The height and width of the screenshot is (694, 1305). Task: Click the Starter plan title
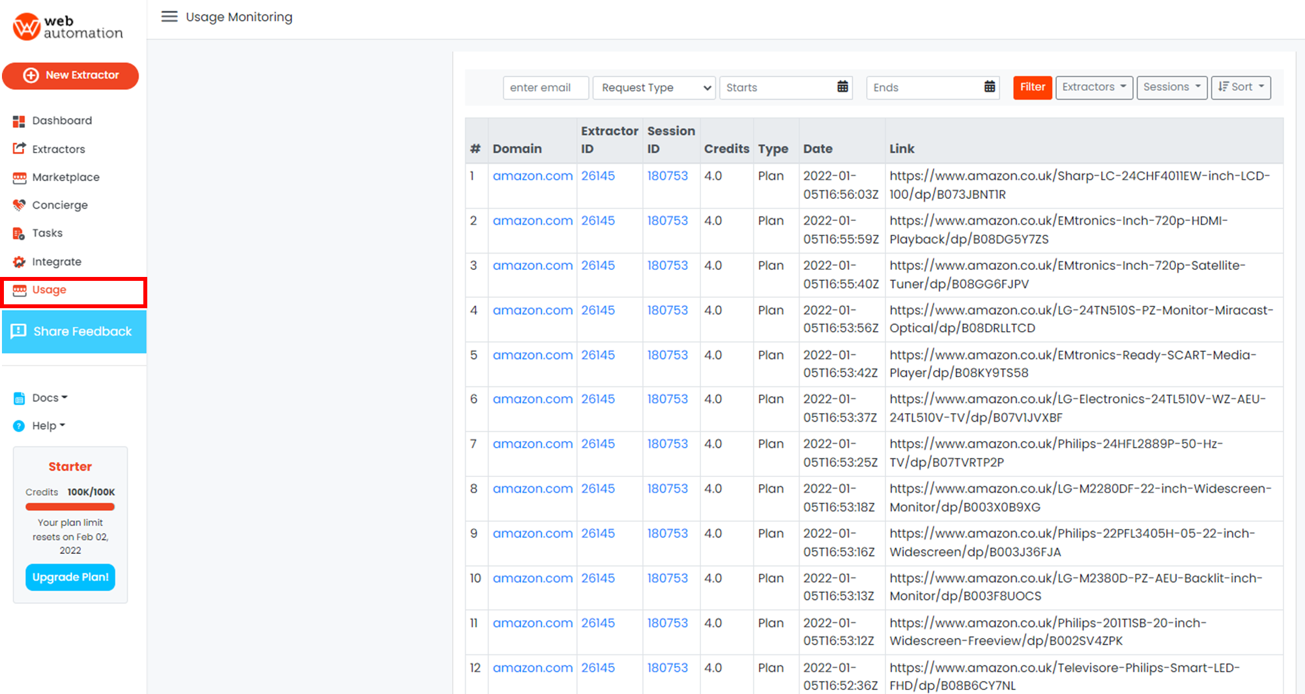[70, 467]
